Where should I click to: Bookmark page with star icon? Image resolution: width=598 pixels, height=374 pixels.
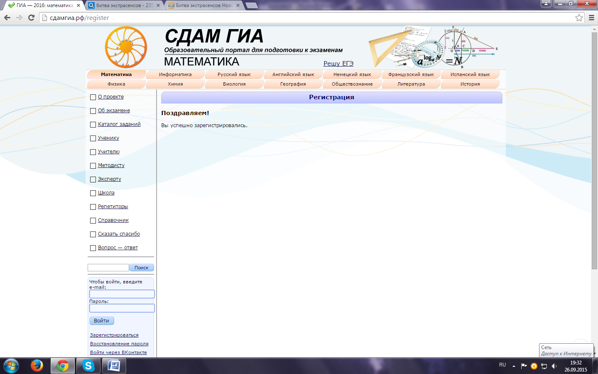[x=579, y=17]
